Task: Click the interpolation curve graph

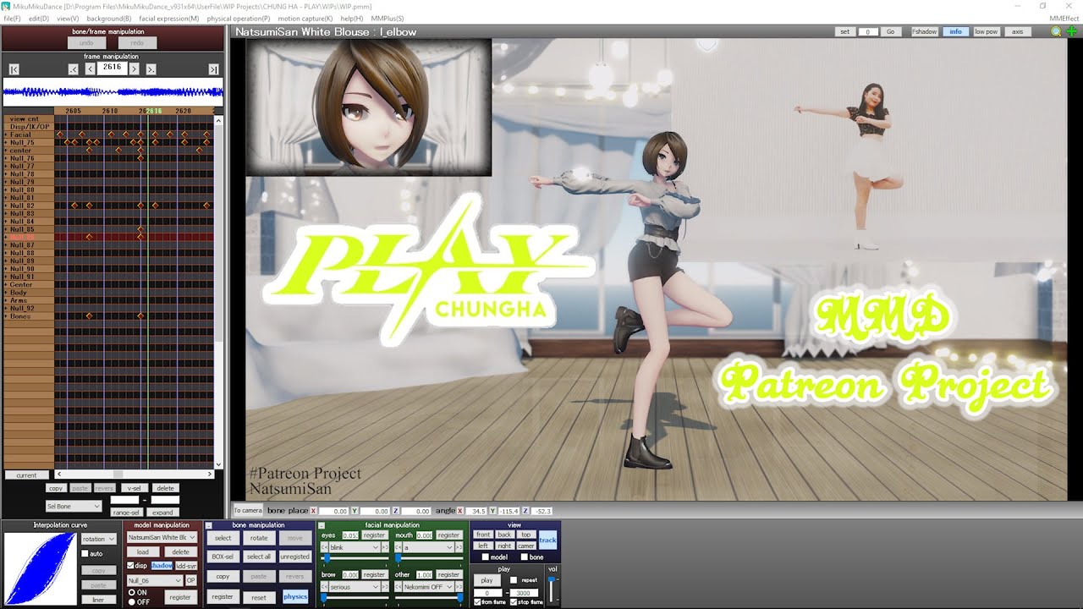Action: (39, 568)
